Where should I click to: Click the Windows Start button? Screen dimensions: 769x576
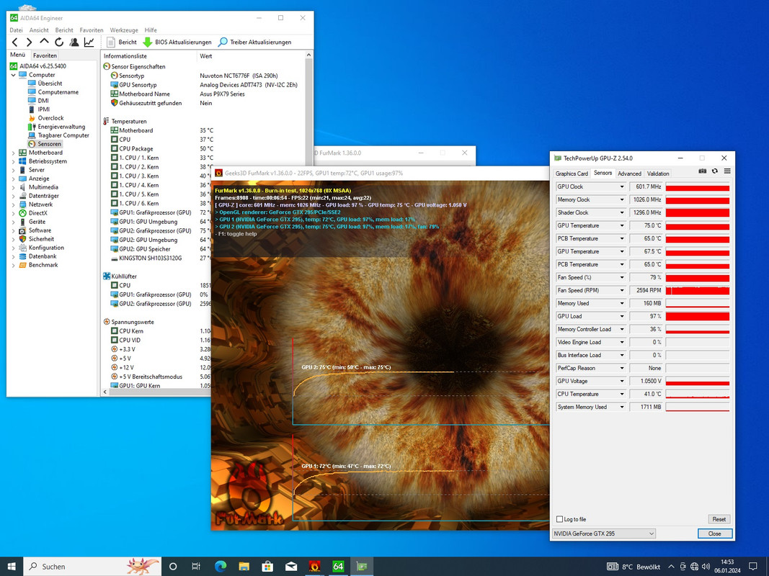pyautogui.click(x=12, y=566)
